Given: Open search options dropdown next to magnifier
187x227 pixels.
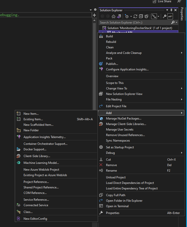Looking at the screenshot, I should pyautogui.click(x=176, y=23).
